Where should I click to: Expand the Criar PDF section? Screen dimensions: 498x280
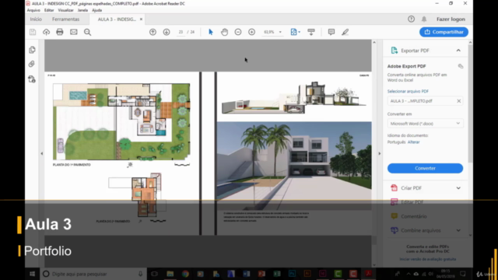click(x=458, y=188)
